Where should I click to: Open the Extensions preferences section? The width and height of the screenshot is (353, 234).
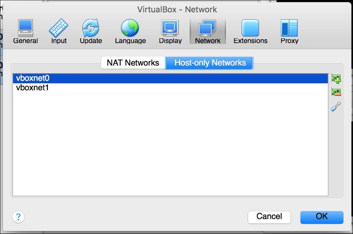point(250,32)
